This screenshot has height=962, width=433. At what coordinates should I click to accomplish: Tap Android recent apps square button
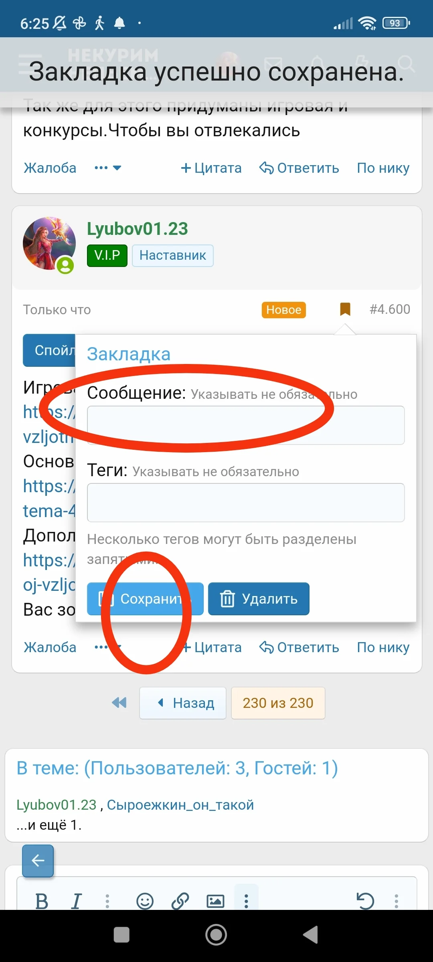121,935
